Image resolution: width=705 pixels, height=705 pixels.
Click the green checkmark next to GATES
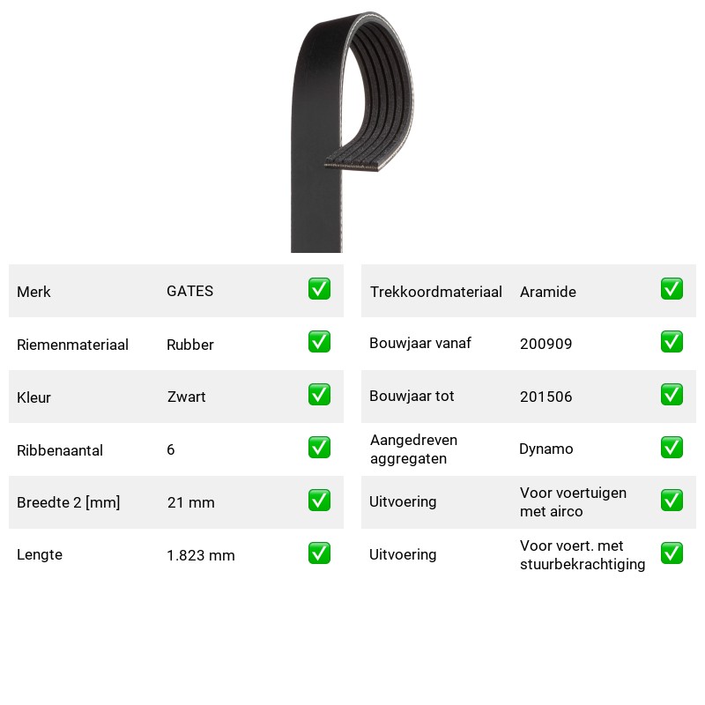319,289
